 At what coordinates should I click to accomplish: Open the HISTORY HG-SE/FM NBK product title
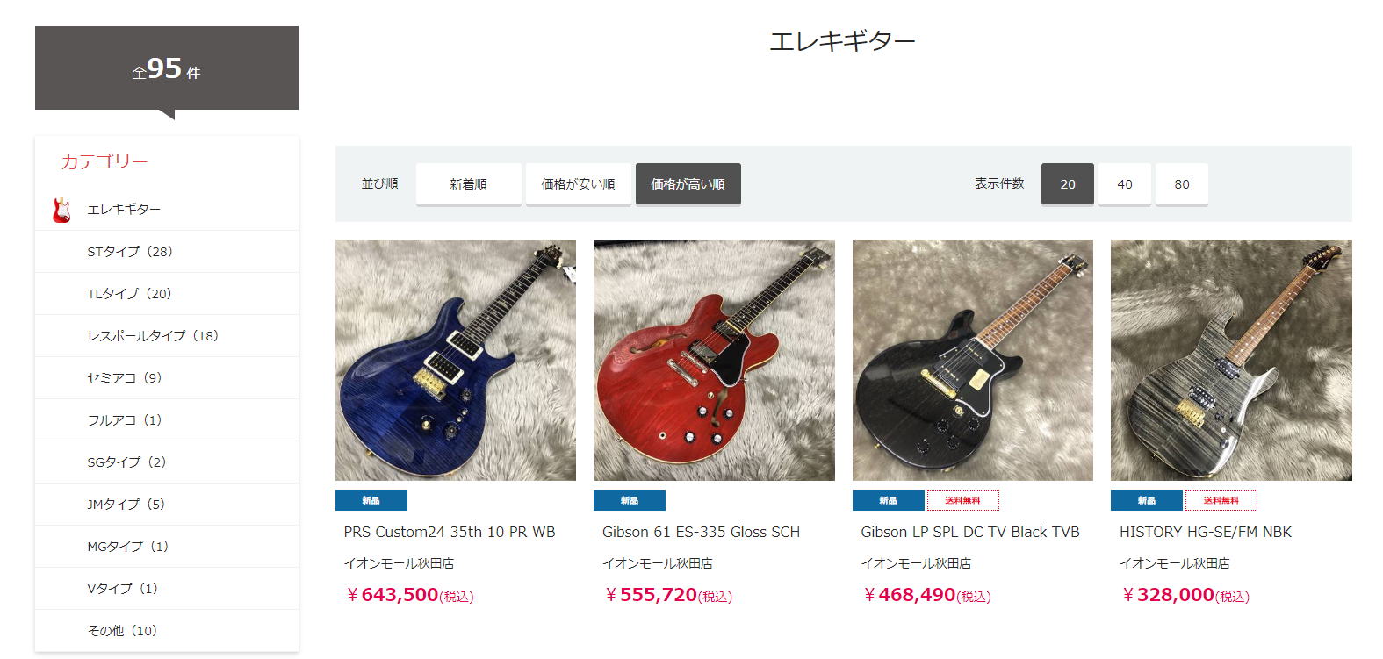pyautogui.click(x=1206, y=532)
